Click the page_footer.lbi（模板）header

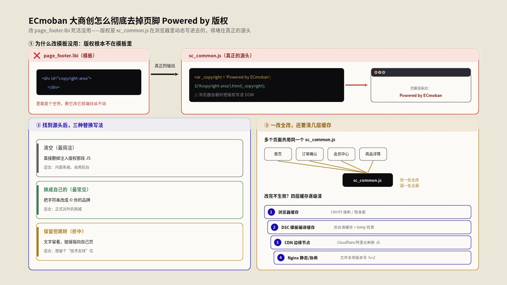[x=89, y=55]
